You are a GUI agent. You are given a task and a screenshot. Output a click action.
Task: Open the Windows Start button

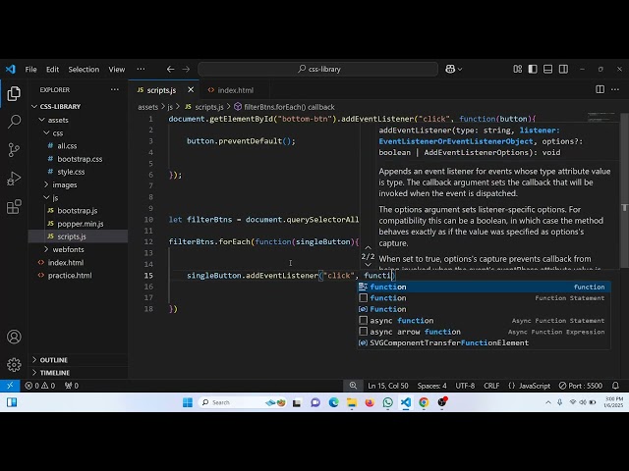pyautogui.click(x=188, y=402)
